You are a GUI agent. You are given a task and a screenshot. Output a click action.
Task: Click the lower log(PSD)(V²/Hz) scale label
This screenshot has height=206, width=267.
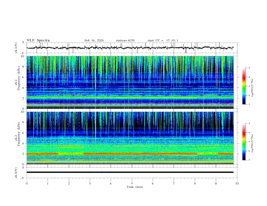coord(252,143)
